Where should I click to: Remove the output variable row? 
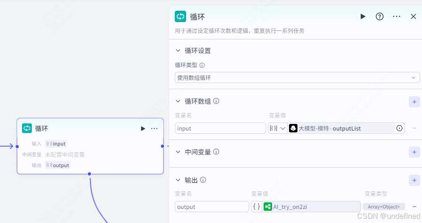coord(414,207)
